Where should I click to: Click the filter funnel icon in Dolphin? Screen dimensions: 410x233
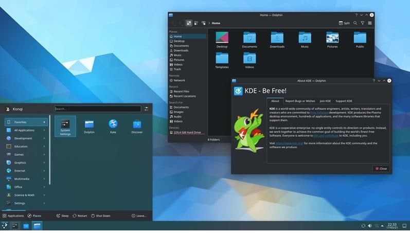coord(362,23)
